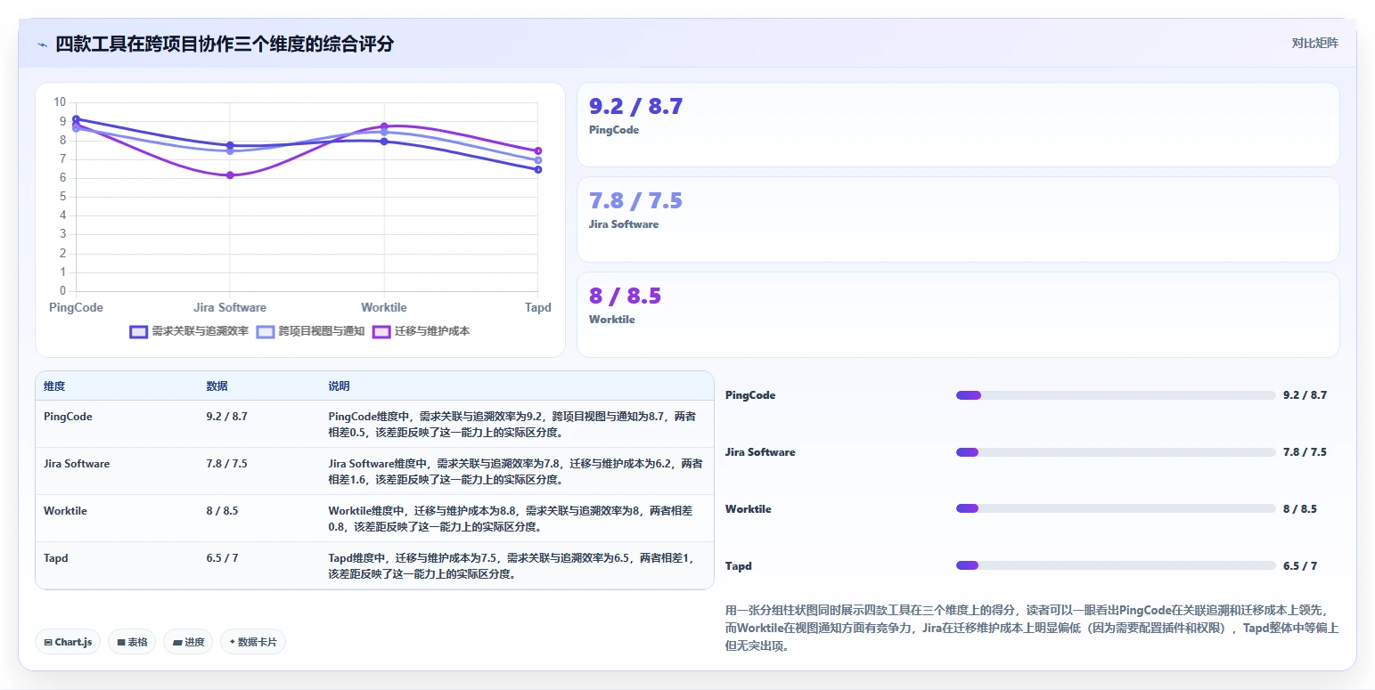Click the lightning icon beside the title
Image resolution: width=1375 pixels, height=690 pixels.
(x=42, y=45)
